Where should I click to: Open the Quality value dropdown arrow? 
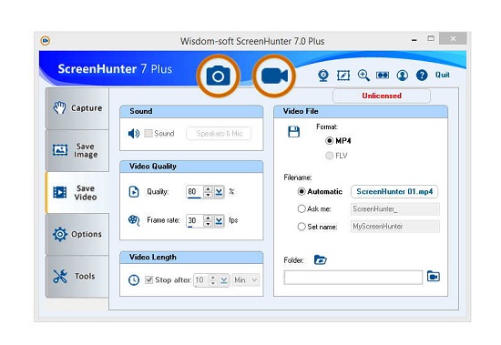(x=219, y=192)
